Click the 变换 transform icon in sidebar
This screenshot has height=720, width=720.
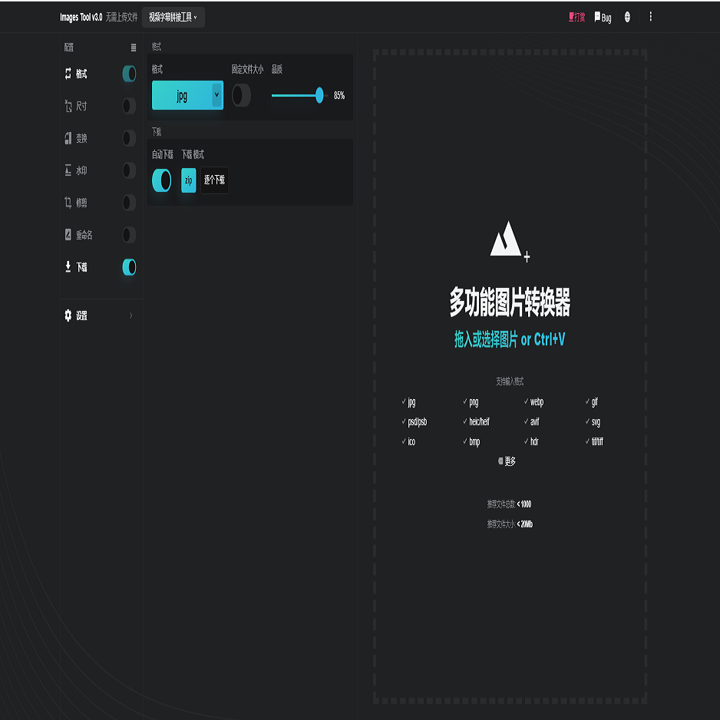click(x=68, y=138)
